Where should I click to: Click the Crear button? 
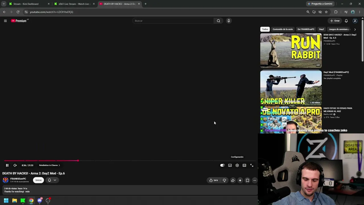click(335, 21)
